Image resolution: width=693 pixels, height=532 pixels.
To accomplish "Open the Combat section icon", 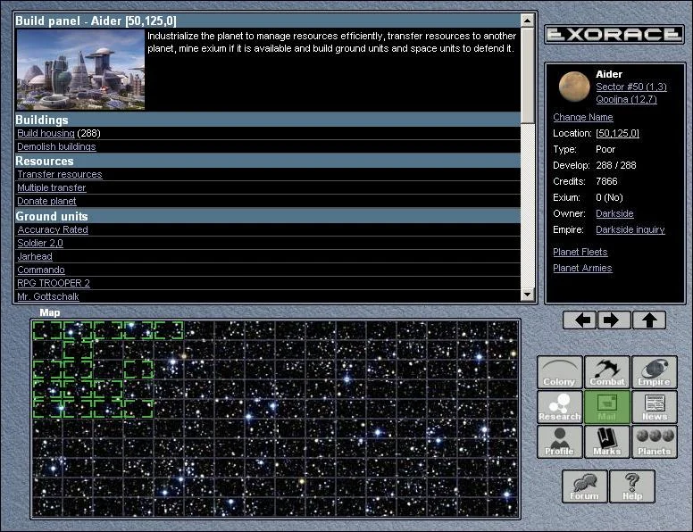I will point(607,372).
